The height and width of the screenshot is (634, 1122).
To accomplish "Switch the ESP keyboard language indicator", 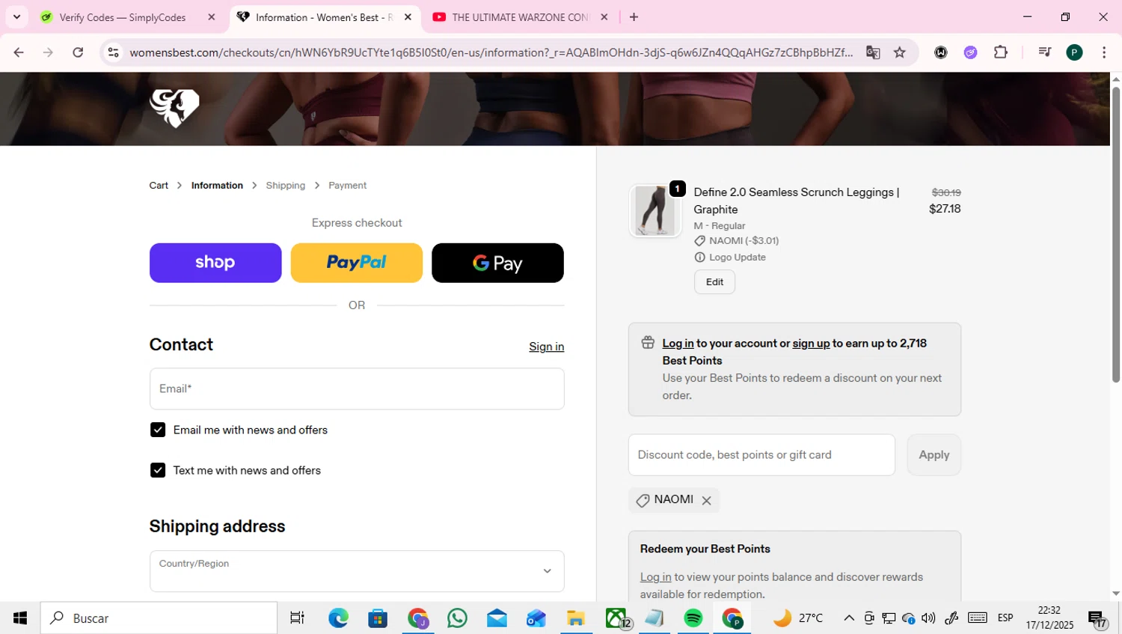I will 1005,618.
